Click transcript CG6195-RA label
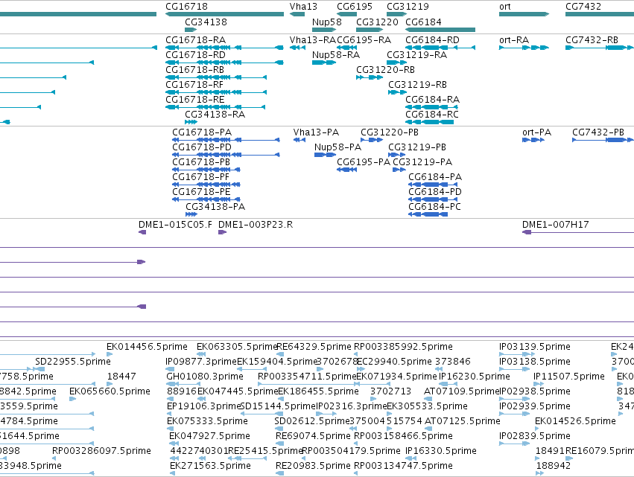 click(364, 40)
